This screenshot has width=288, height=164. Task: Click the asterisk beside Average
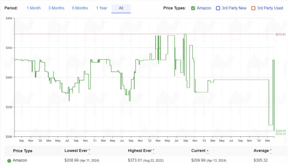click(271, 151)
